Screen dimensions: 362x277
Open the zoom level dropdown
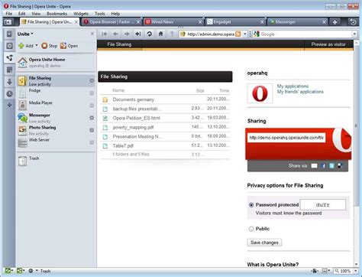pos(355,271)
